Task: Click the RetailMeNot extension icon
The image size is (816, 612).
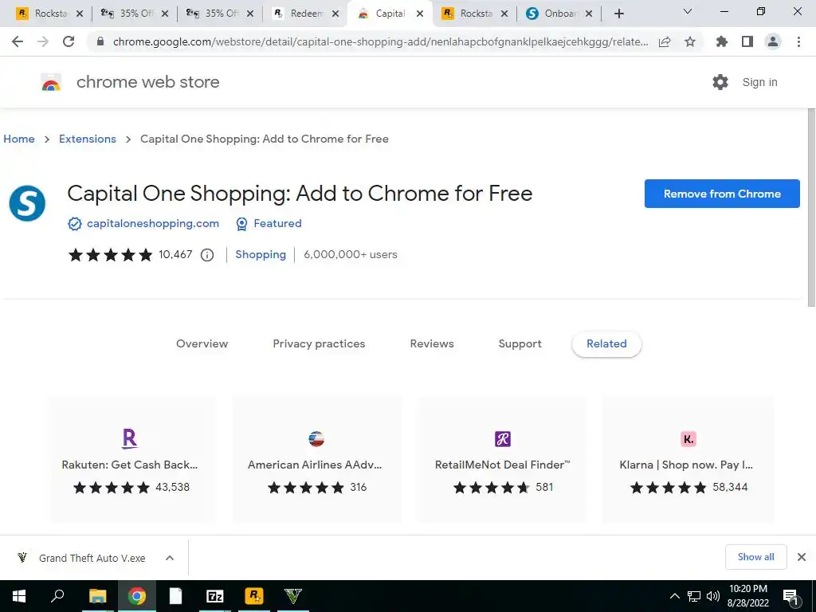Action: [x=503, y=439]
